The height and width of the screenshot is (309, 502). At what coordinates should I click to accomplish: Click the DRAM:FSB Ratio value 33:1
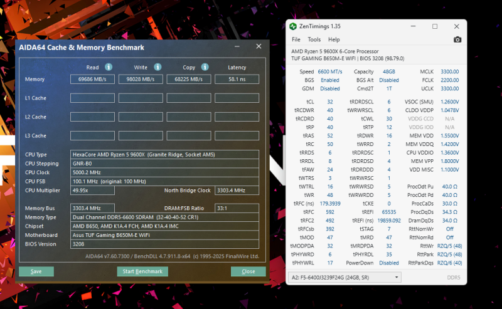(237, 208)
